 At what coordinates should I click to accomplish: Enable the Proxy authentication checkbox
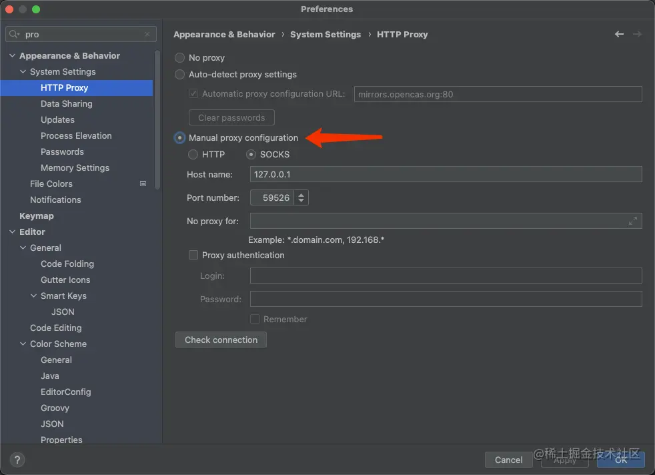click(x=193, y=256)
